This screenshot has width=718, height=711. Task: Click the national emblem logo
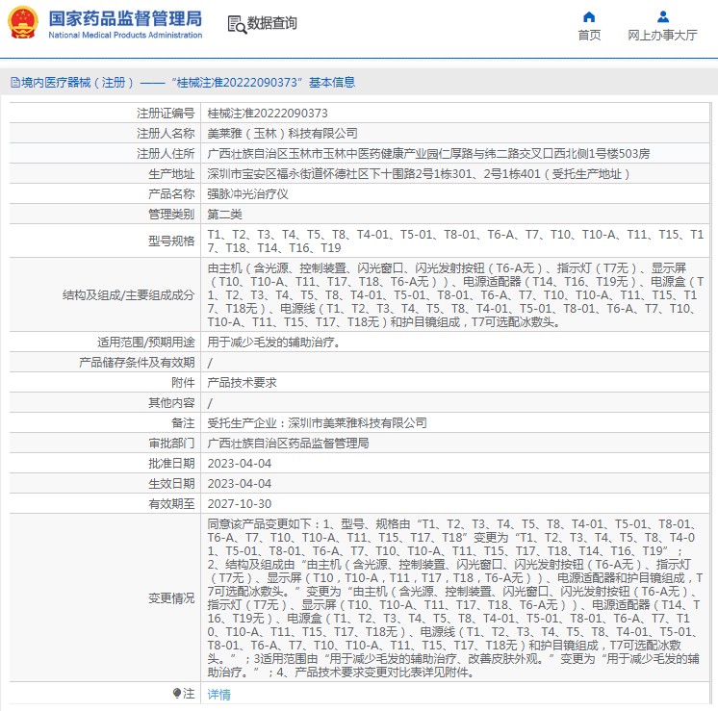pyautogui.click(x=23, y=23)
